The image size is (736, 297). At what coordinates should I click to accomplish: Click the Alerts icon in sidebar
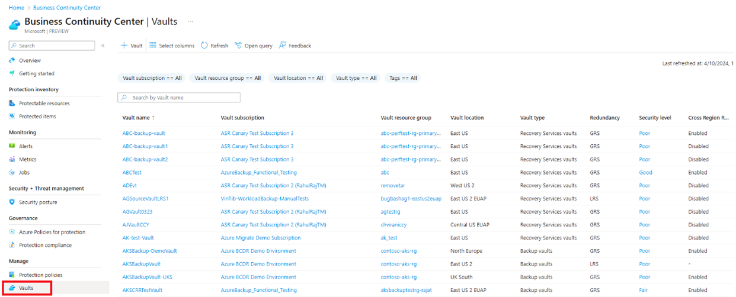pos(12,146)
